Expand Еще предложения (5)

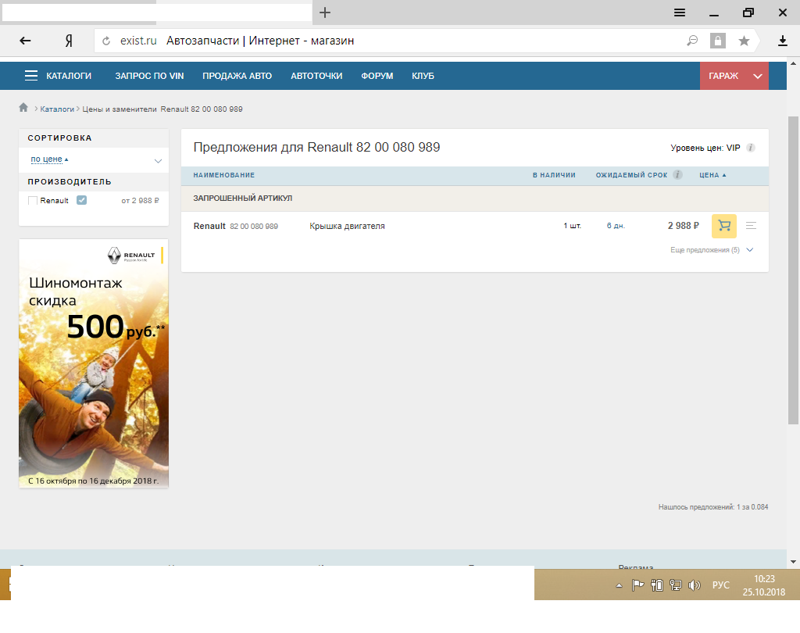[x=712, y=250]
